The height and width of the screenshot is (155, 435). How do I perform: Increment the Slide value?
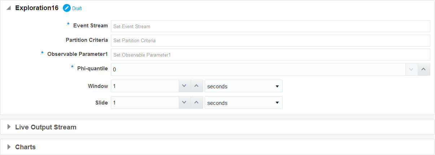196,103
